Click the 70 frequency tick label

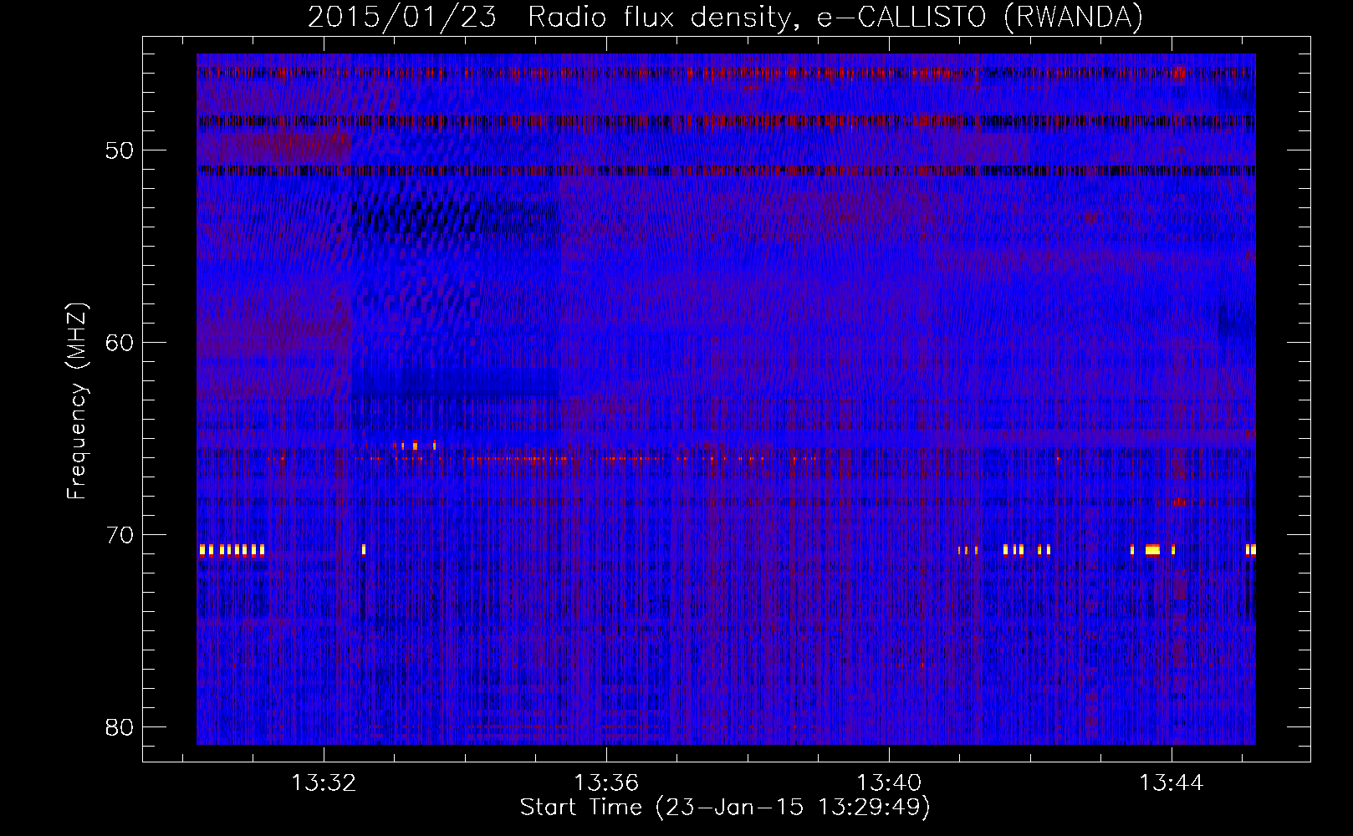[120, 535]
